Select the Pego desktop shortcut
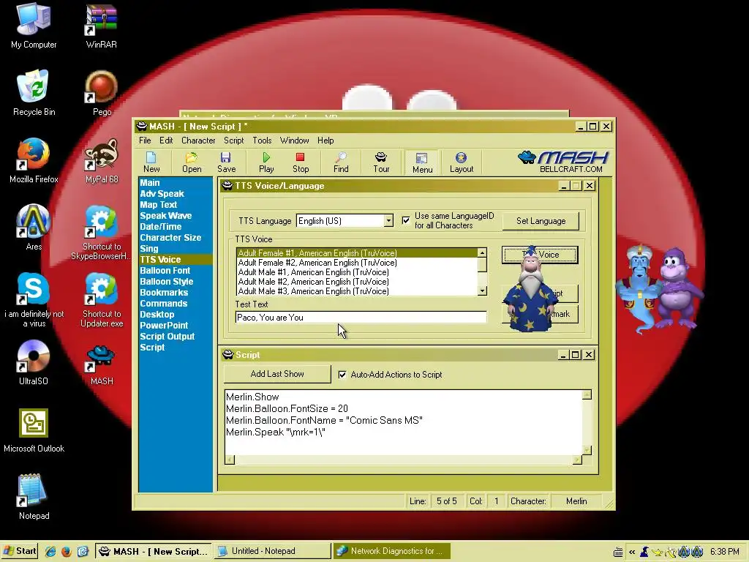The width and height of the screenshot is (749, 562). click(101, 93)
